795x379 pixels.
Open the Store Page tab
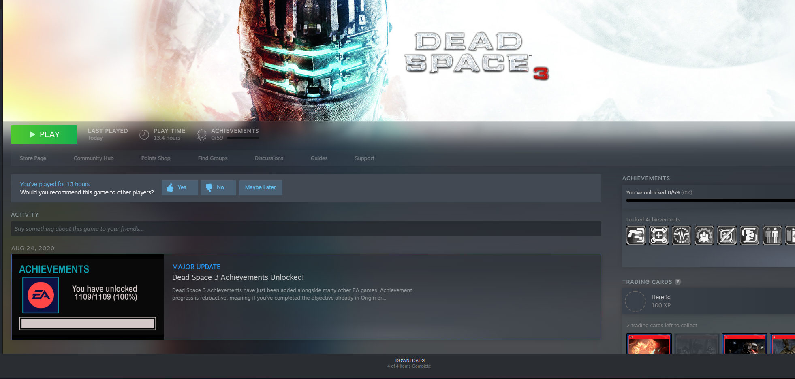click(x=33, y=158)
